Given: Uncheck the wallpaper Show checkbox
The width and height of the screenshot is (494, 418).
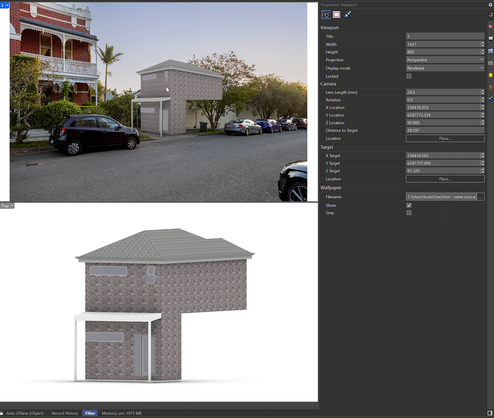Looking at the screenshot, I should (x=409, y=205).
